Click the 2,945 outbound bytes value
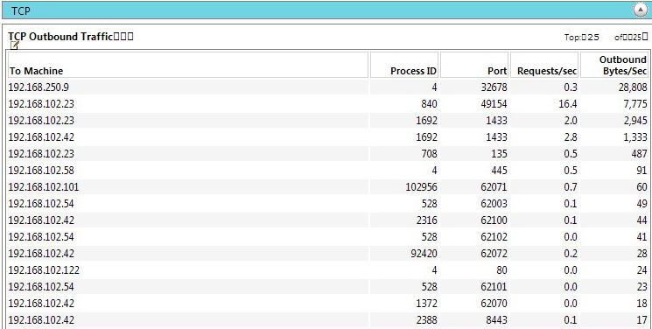The width and height of the screenshot is (652, 329). click(x=635, y=121)
